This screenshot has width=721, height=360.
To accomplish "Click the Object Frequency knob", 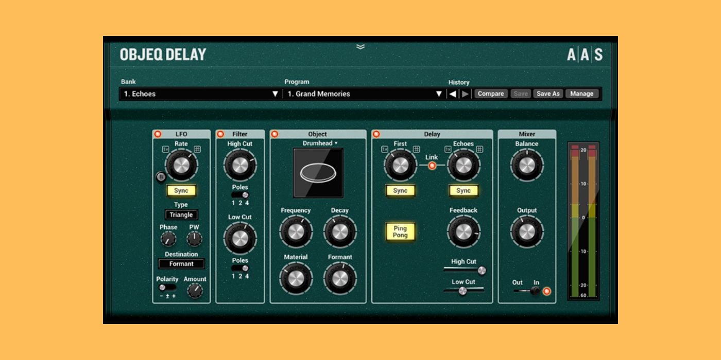I will pyautogui.click(x=296, y=231).
